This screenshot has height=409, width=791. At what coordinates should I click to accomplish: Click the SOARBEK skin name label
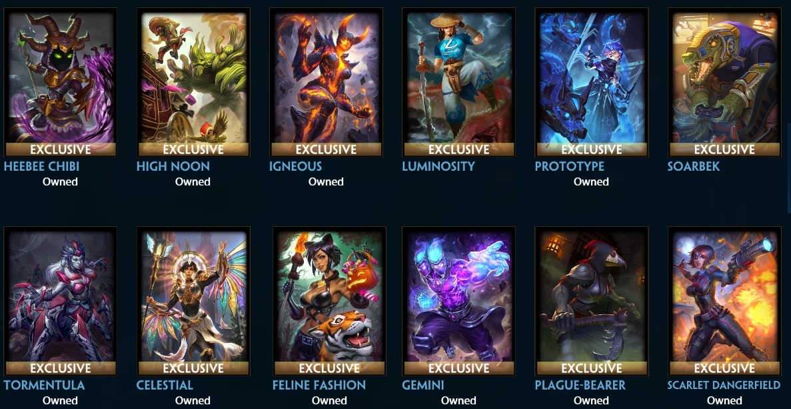click(x=694, y=166)
